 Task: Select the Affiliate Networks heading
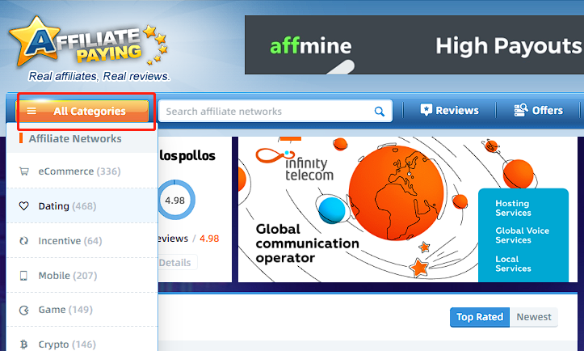click(x=75, y=139)
